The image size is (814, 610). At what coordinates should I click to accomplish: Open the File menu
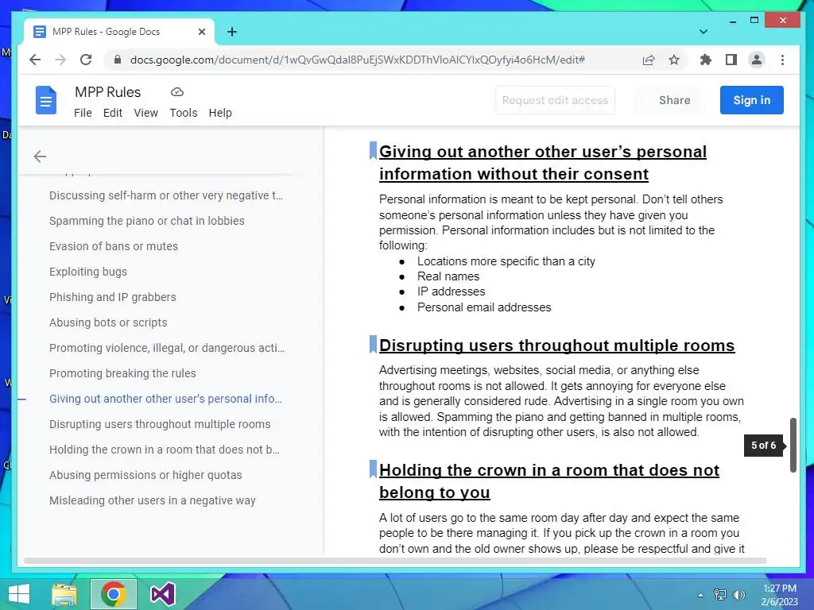pos(83,113)
